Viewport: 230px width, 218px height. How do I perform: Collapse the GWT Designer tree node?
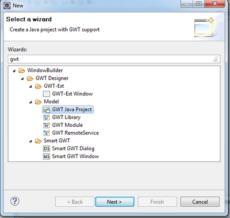pos(22,79)
